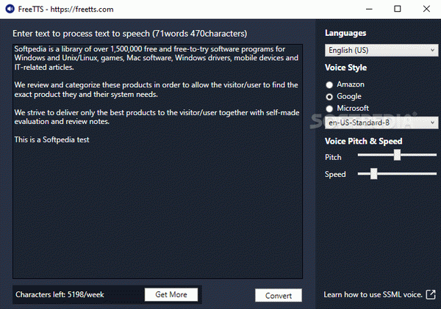Click the Get More button
Screen dimensions: 441x309
[x=171, y=294]
